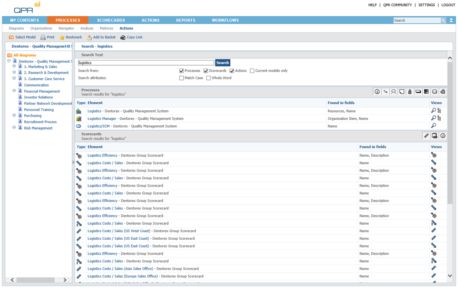Open the Logistics Manager result link
This screenshot has height=288, width=458.
(x=102, y=118)
